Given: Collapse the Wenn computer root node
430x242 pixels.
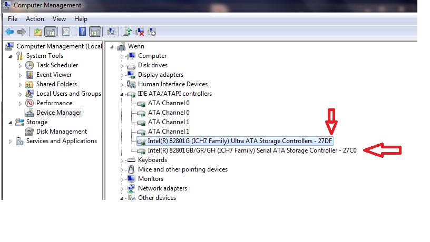Looking at the screenshot, I should [x=112, y=47].
